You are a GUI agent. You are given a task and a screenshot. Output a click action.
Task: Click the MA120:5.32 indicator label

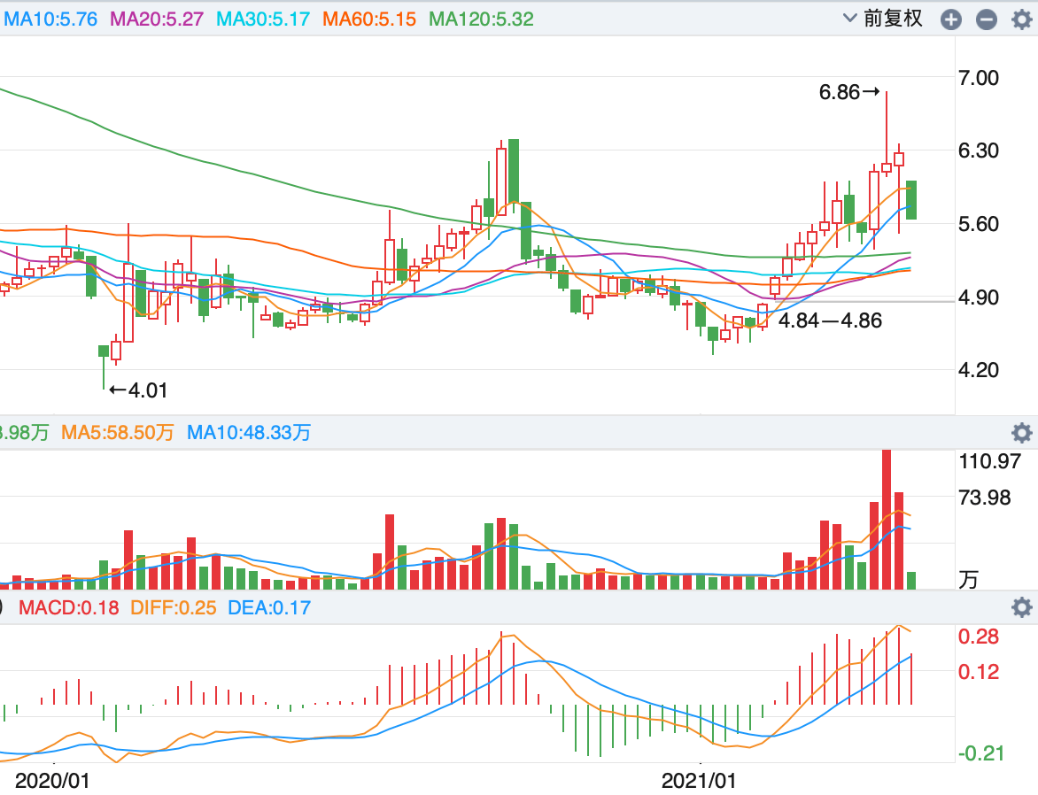(481, 19)
